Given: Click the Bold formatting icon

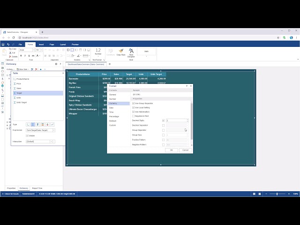Looking at the screenshot, I should [22, 55].
